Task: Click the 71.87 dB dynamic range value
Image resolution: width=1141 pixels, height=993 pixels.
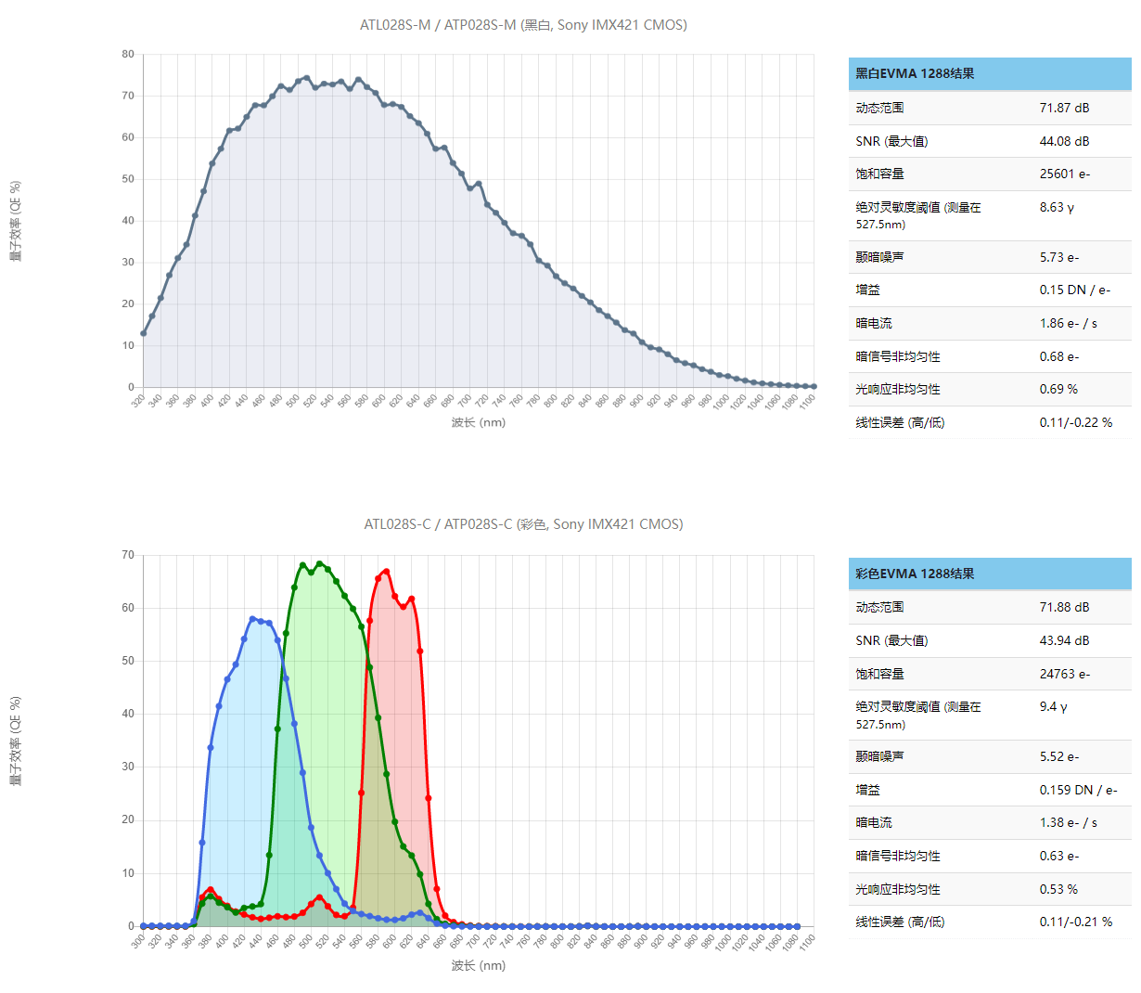Action: click(1064, 108)
